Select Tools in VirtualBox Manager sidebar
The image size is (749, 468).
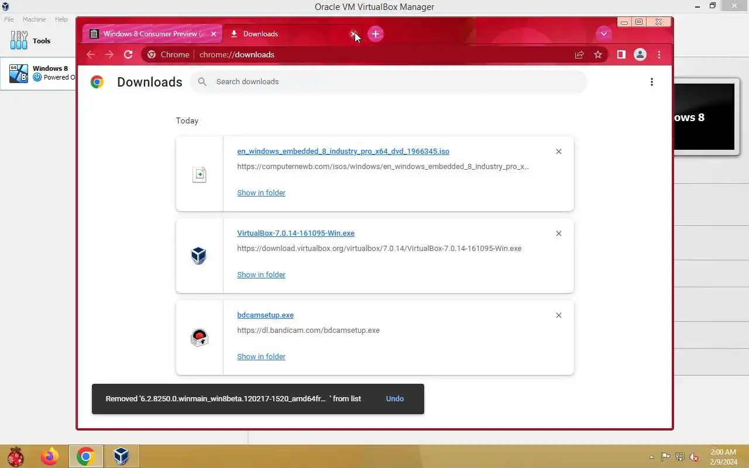38,41
